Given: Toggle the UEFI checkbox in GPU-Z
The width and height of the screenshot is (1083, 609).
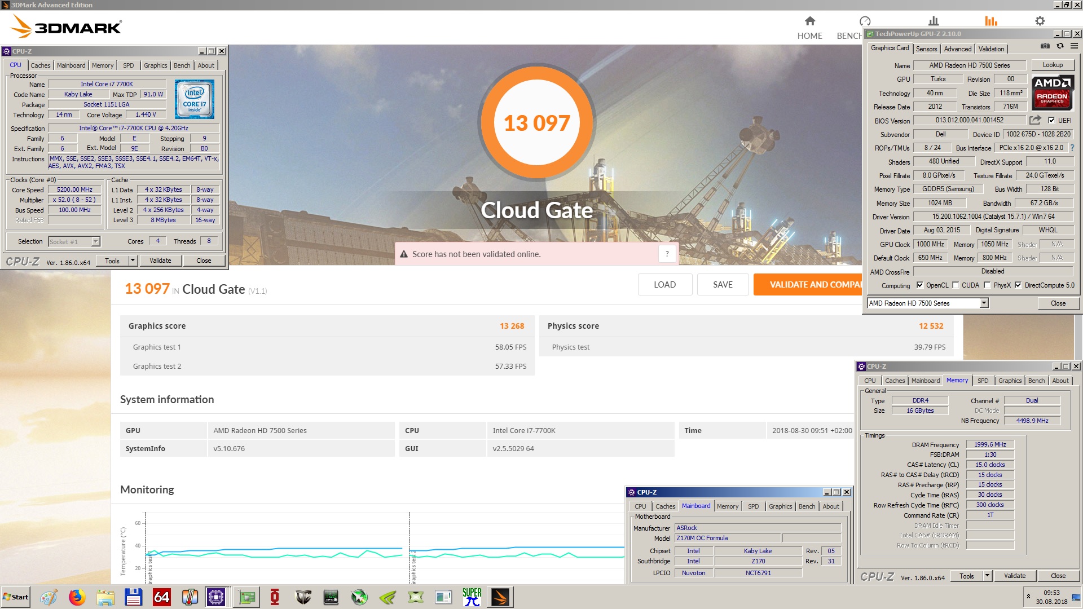Looking at the screenshot, I should [x=1051, y=120].
